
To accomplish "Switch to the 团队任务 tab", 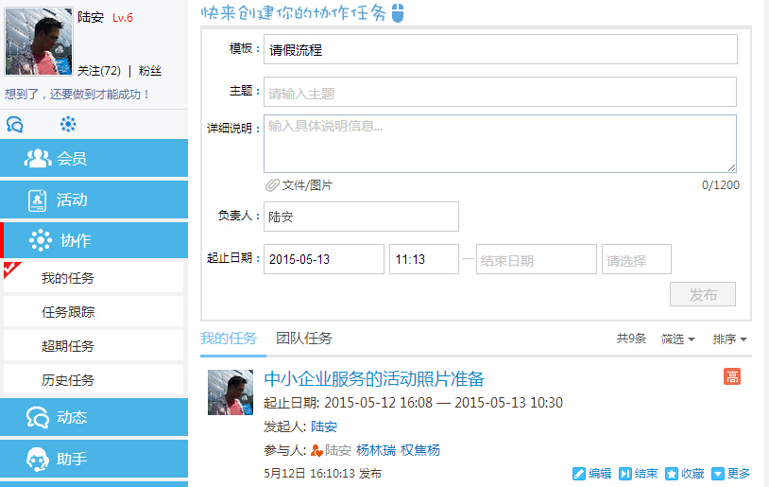I will [303, 339].
